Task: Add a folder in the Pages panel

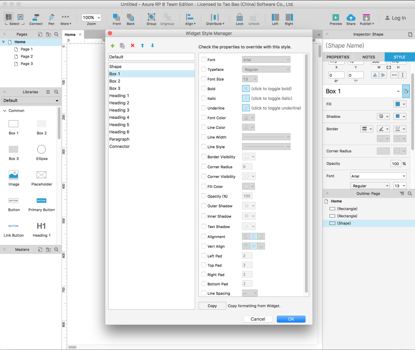Action: point(48,34)
